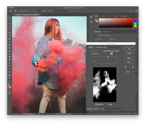Open the Properties panel flyout menu
Viewport: 146px width, 125px height.
(137, 32)
